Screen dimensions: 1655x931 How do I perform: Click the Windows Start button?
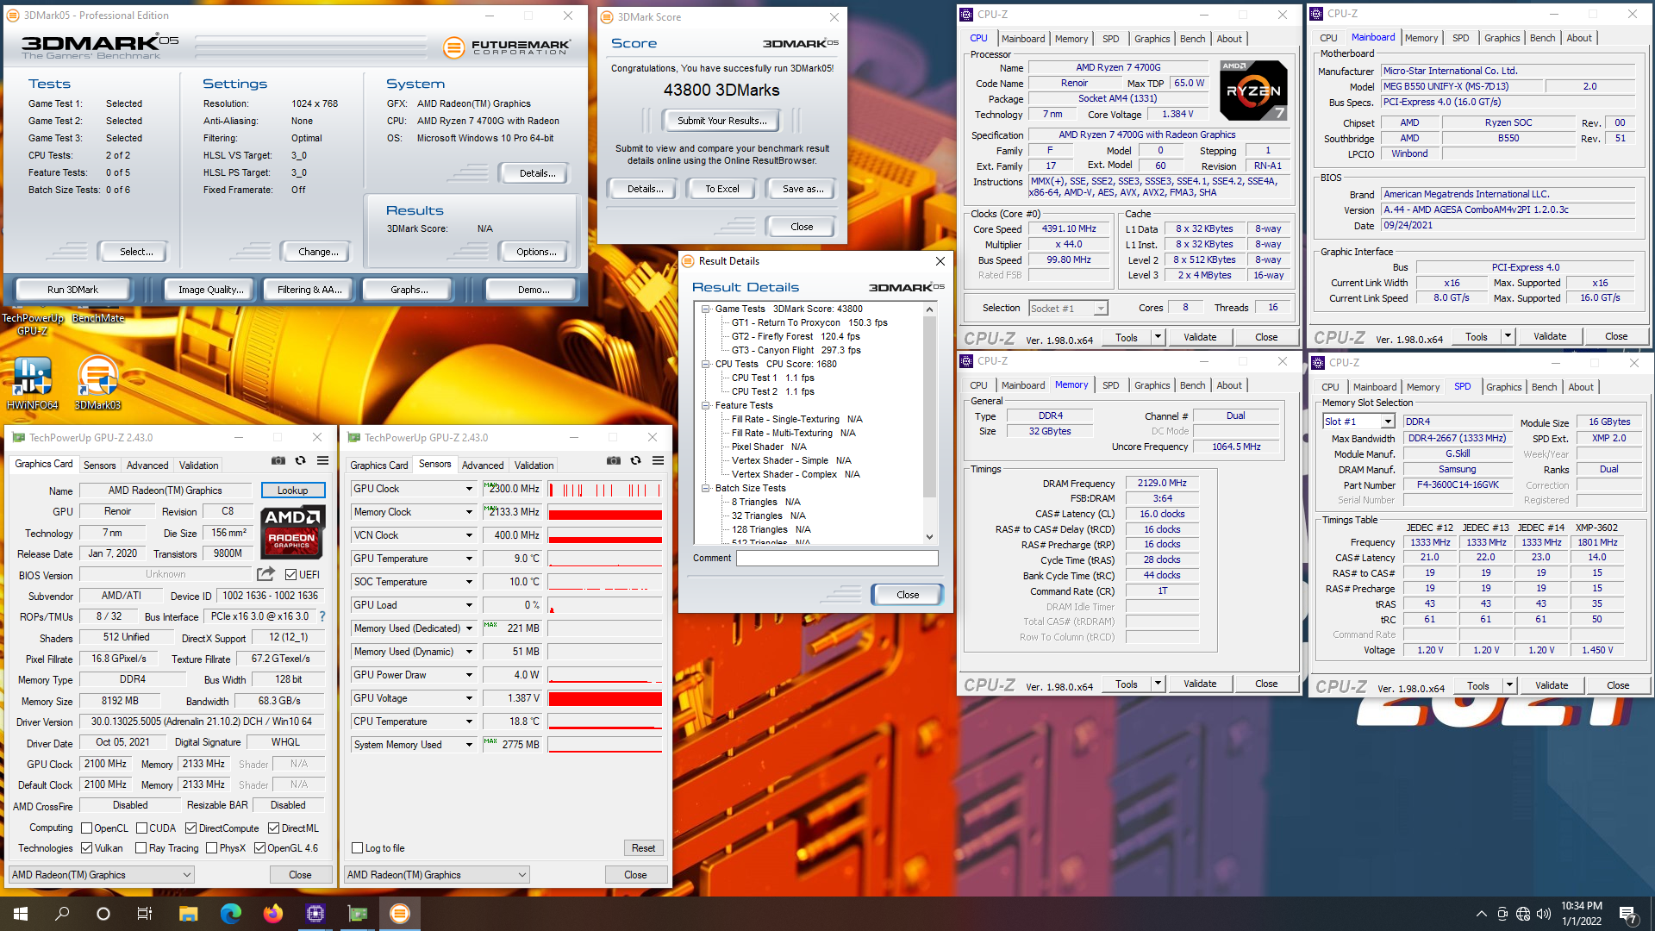(x=21, y=914)
